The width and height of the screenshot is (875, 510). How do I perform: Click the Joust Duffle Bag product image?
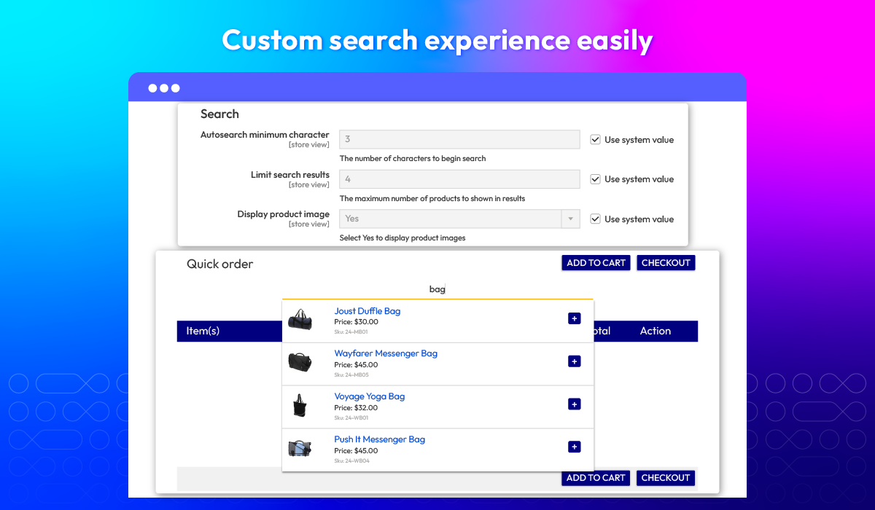[300, 319]
